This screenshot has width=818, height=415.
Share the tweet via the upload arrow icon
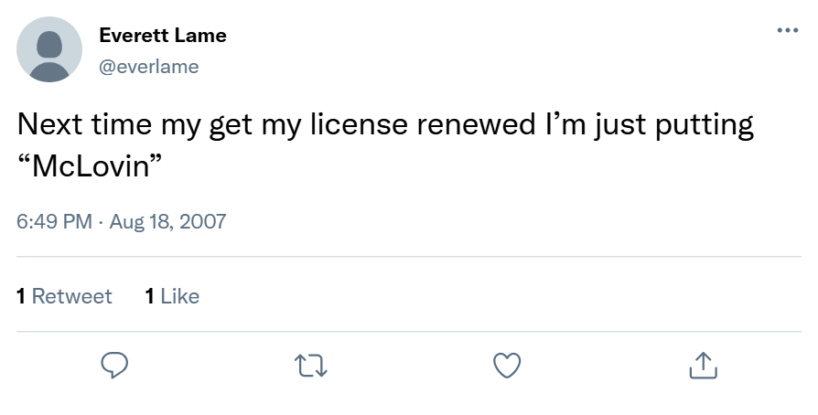point(702,366)
